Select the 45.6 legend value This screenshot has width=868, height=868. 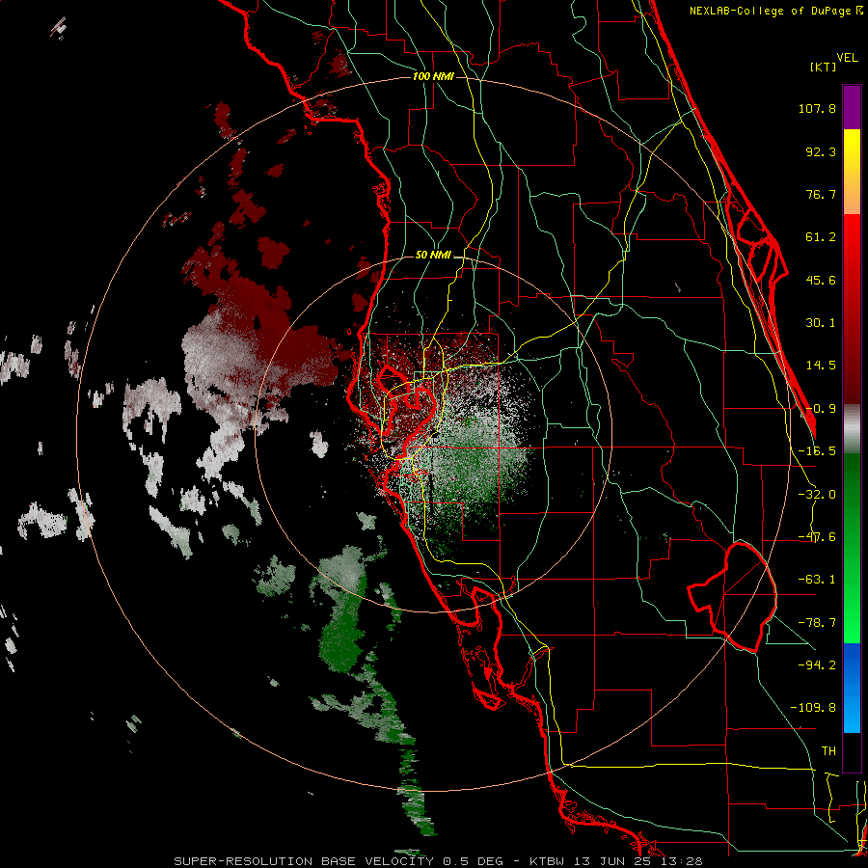821,280
